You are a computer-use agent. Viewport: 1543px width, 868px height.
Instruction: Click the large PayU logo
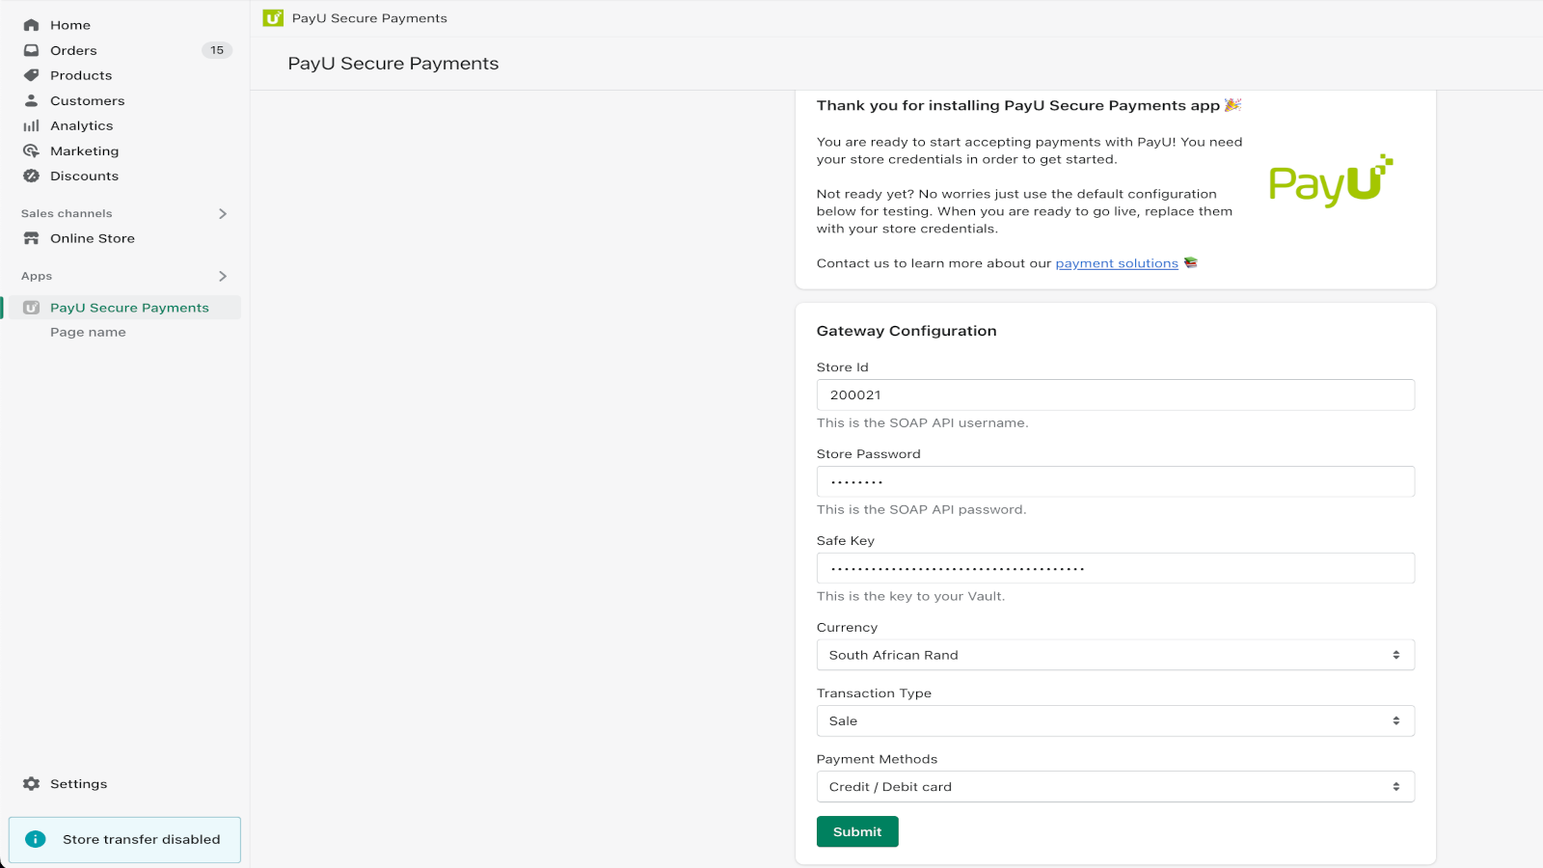(x=1331, y=181)
